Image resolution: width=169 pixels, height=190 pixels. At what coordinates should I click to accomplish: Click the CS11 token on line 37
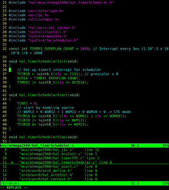pos(74,74)
